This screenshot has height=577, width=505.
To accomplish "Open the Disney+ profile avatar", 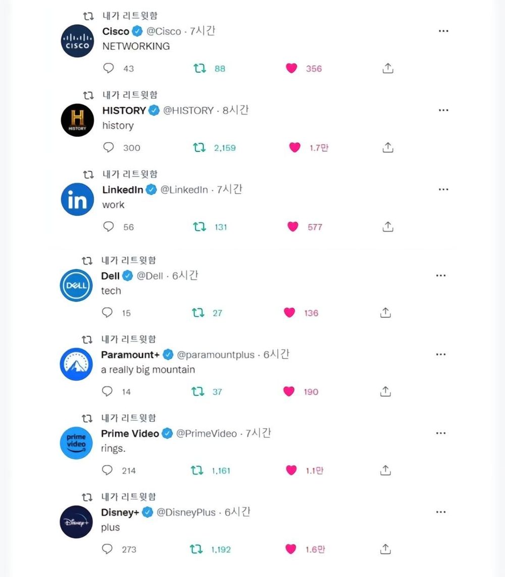I will [76, 522].
